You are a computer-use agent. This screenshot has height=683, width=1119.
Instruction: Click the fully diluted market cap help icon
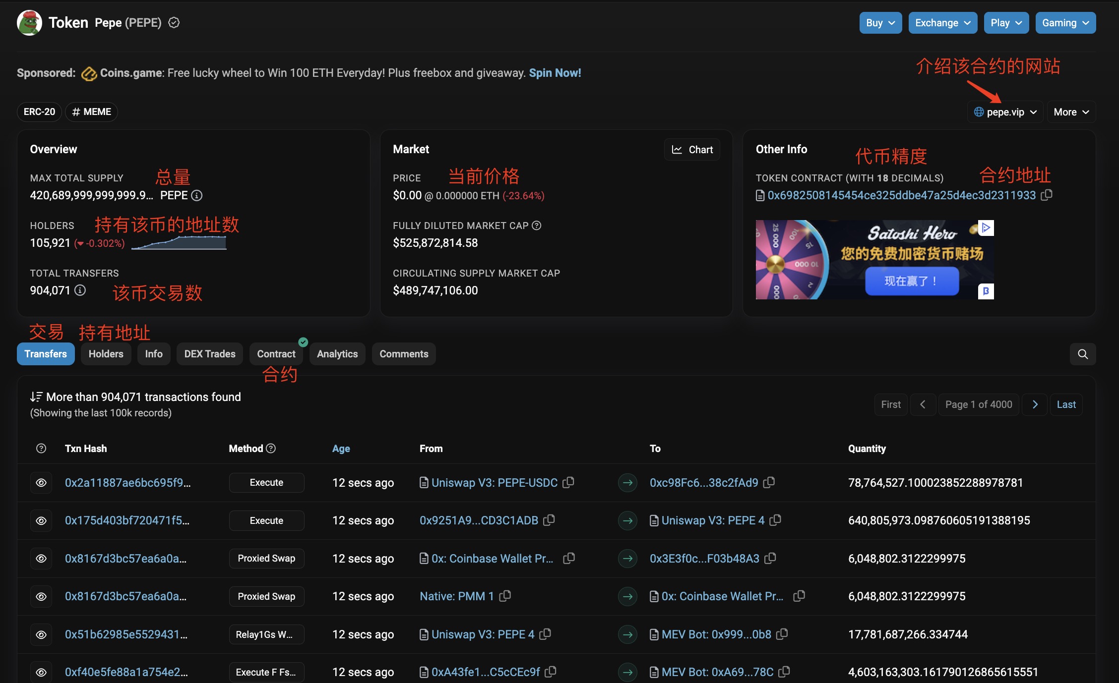537,226
